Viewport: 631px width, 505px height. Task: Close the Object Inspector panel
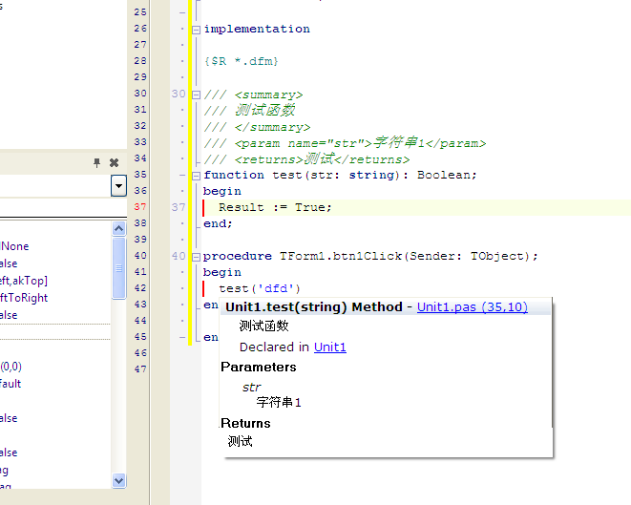tap(115, 163)
